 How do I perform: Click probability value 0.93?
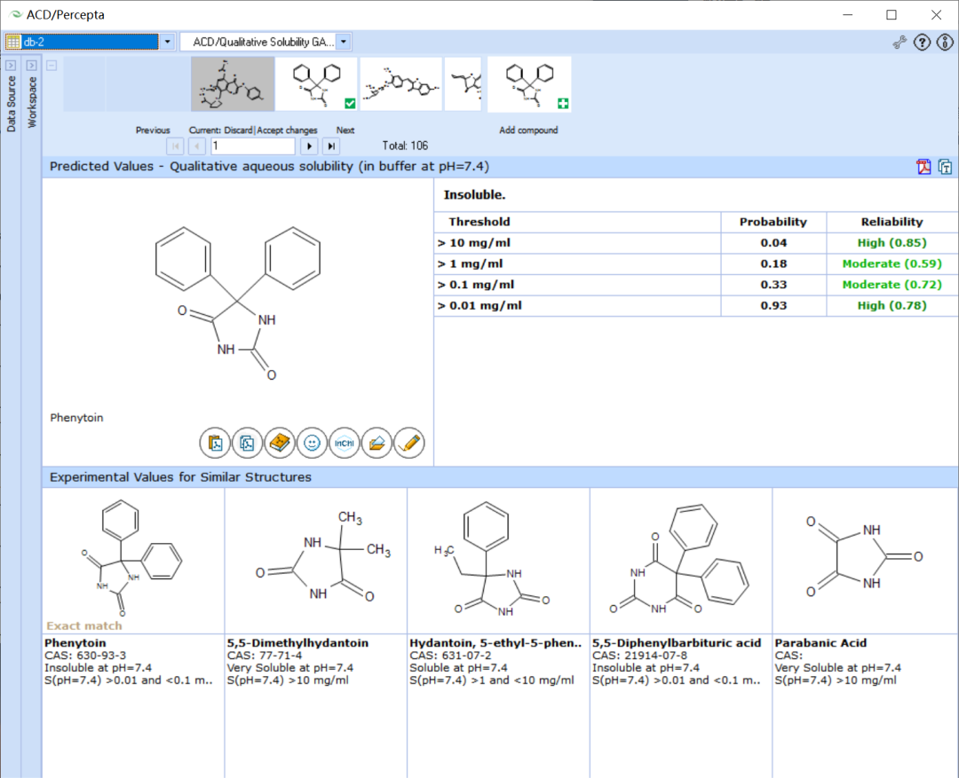(773, 305)
